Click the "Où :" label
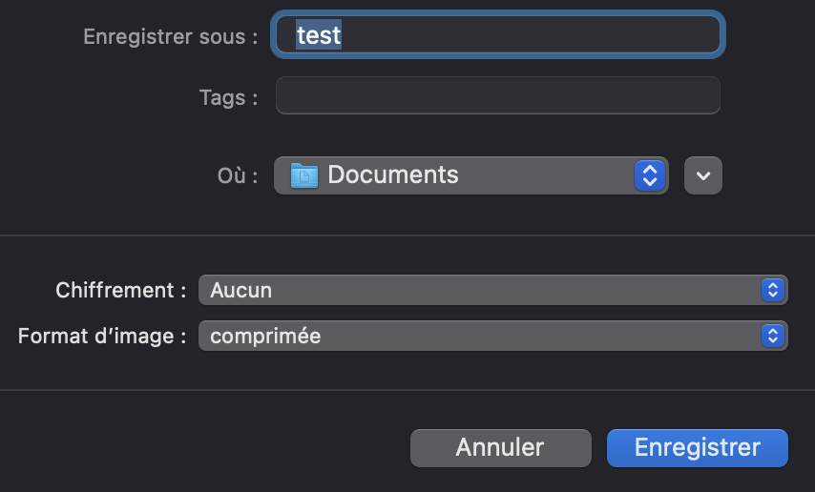Image resolution: width=815 pixels, height=492 pixels. tap(238, 175)
